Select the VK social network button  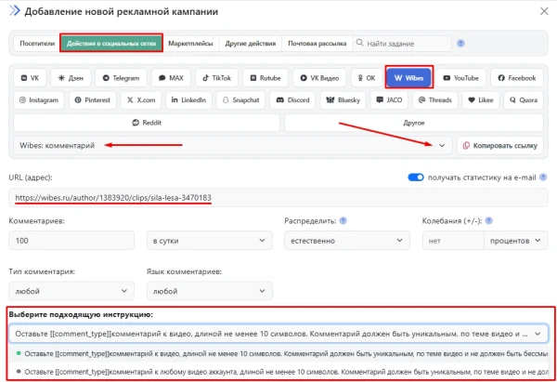33,79
